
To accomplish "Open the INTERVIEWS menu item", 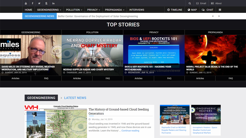I will pyautogui.click(x=137, y=10).
